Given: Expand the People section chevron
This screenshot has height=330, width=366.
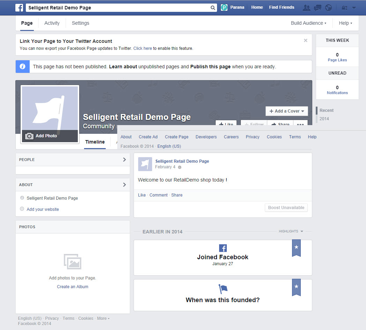Looking at the screenshot, I should pos(124,160).
